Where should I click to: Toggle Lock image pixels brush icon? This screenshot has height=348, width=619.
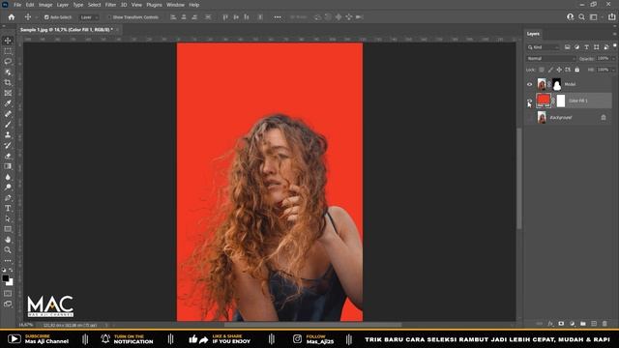pyautogui.click(x=550, y=70)
